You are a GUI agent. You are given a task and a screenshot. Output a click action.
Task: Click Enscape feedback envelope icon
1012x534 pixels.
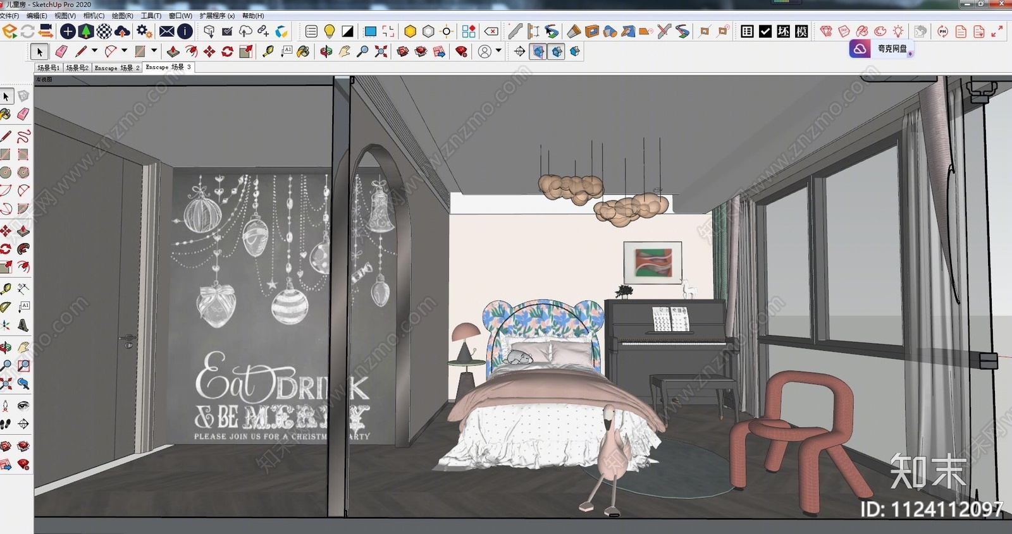click(x=166, y=31)
